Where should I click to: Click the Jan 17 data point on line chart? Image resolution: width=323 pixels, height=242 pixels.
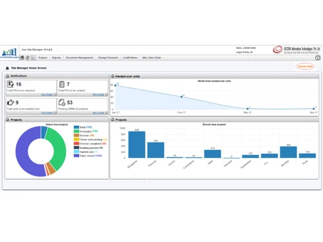pyautogui.click(x=116, y=85)
